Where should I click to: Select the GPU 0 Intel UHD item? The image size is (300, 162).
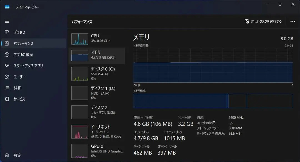coord(97,151)
